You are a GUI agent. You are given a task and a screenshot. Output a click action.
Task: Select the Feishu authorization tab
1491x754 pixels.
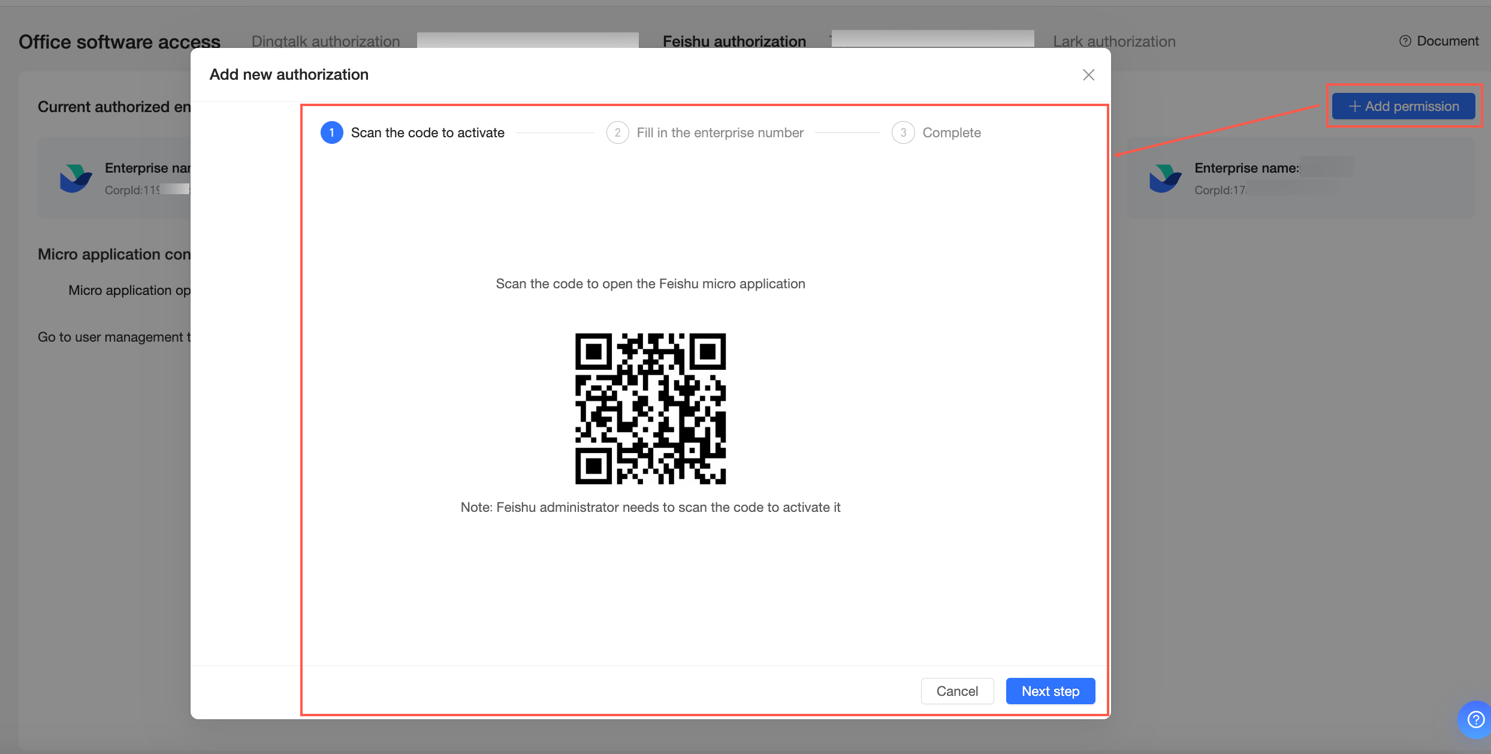pos(734,41)
